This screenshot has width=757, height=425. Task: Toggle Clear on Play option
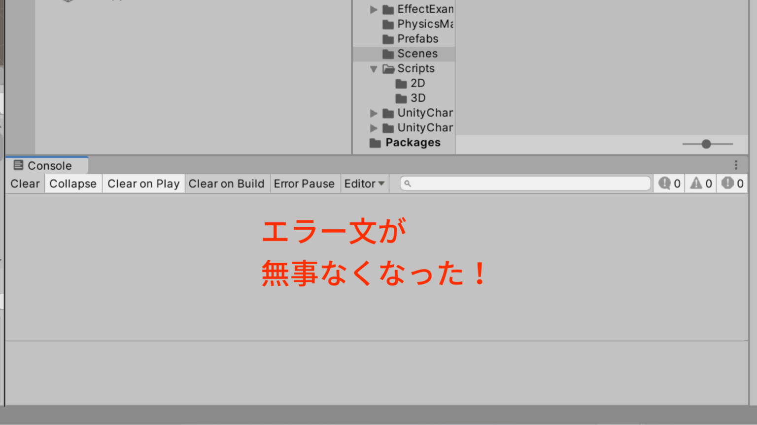143,183
